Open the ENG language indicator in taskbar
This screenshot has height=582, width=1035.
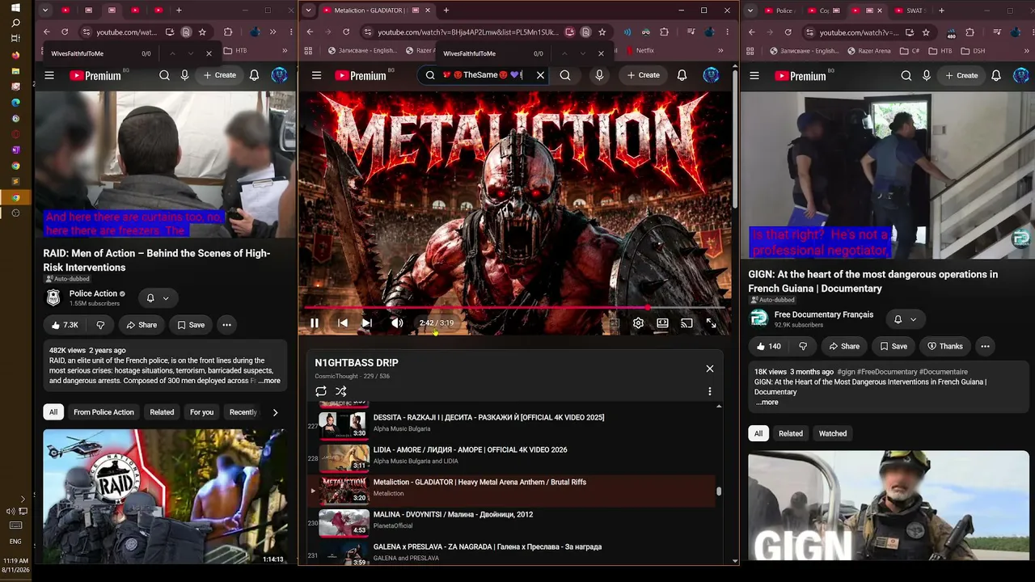pyautogui.click(x=15, y=542)
